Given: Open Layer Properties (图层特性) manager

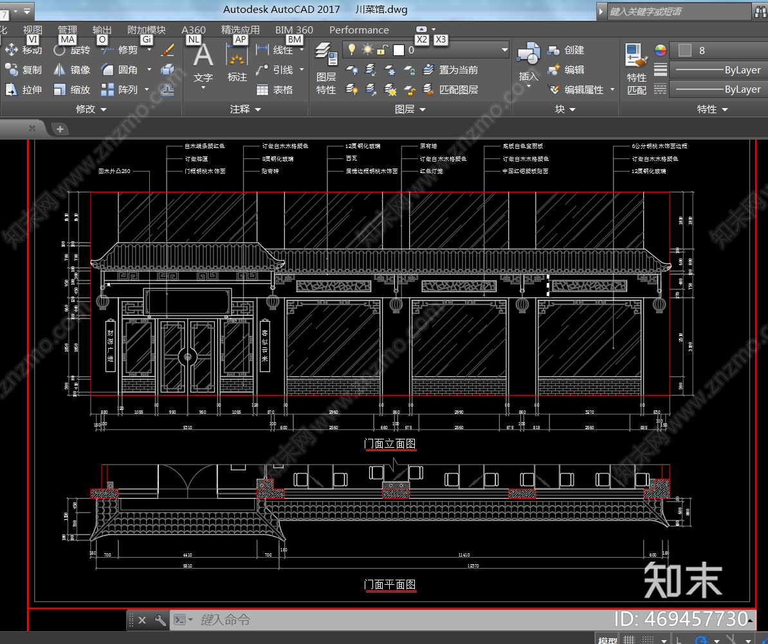Looking at the screenshot, I should pos(326,69).
